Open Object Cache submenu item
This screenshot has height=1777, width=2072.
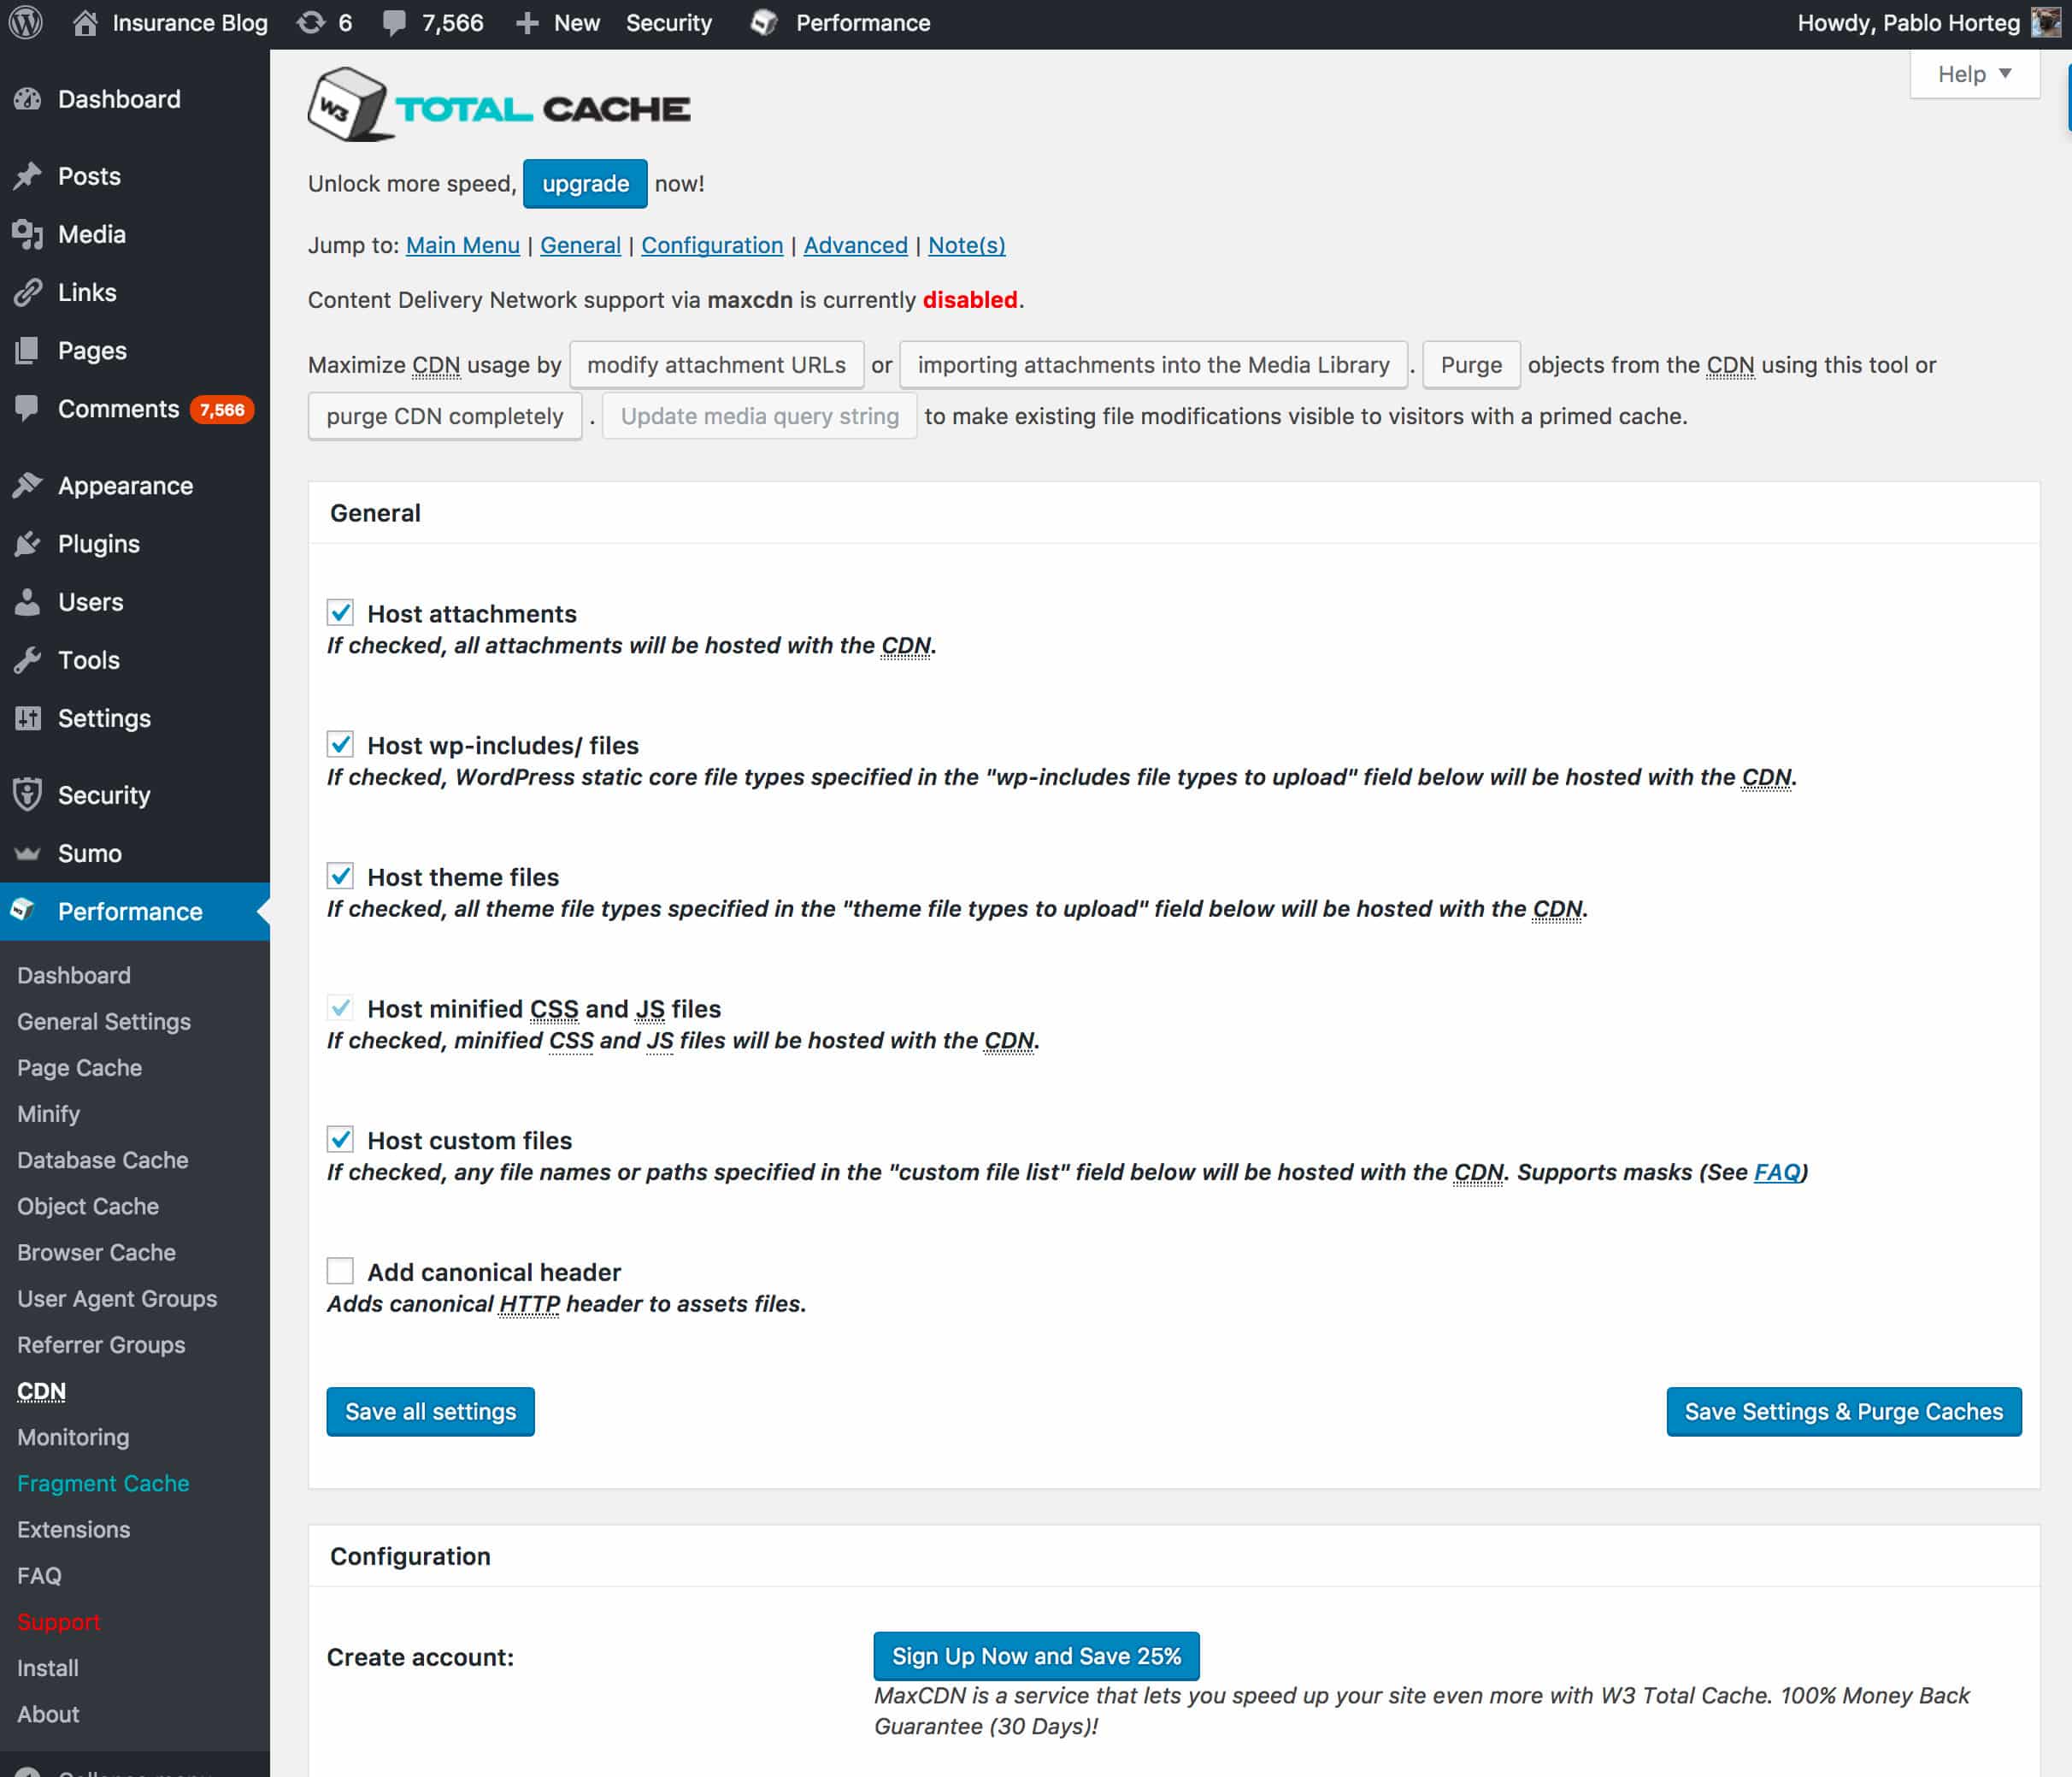pos(88,1207)
